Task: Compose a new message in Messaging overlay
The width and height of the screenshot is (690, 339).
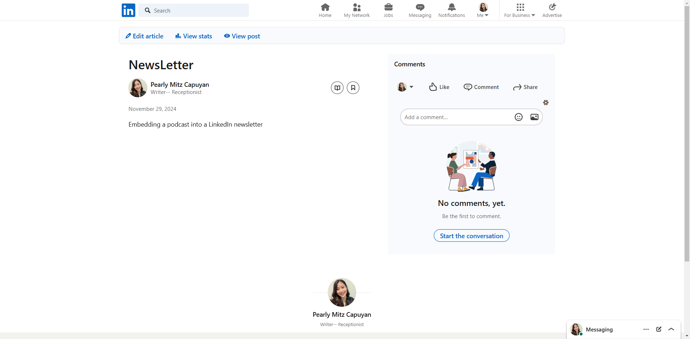Action: (x=659, y=329)
